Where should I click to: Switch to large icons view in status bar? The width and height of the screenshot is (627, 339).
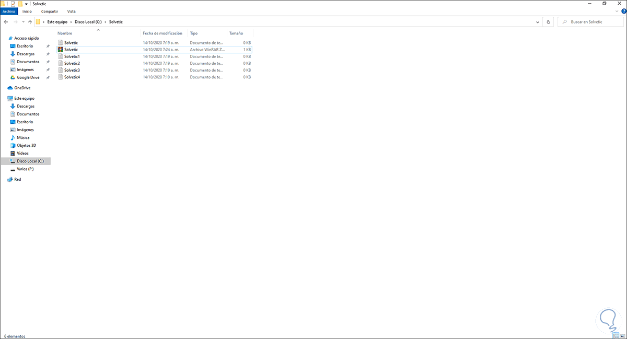(x=623, y=335)
